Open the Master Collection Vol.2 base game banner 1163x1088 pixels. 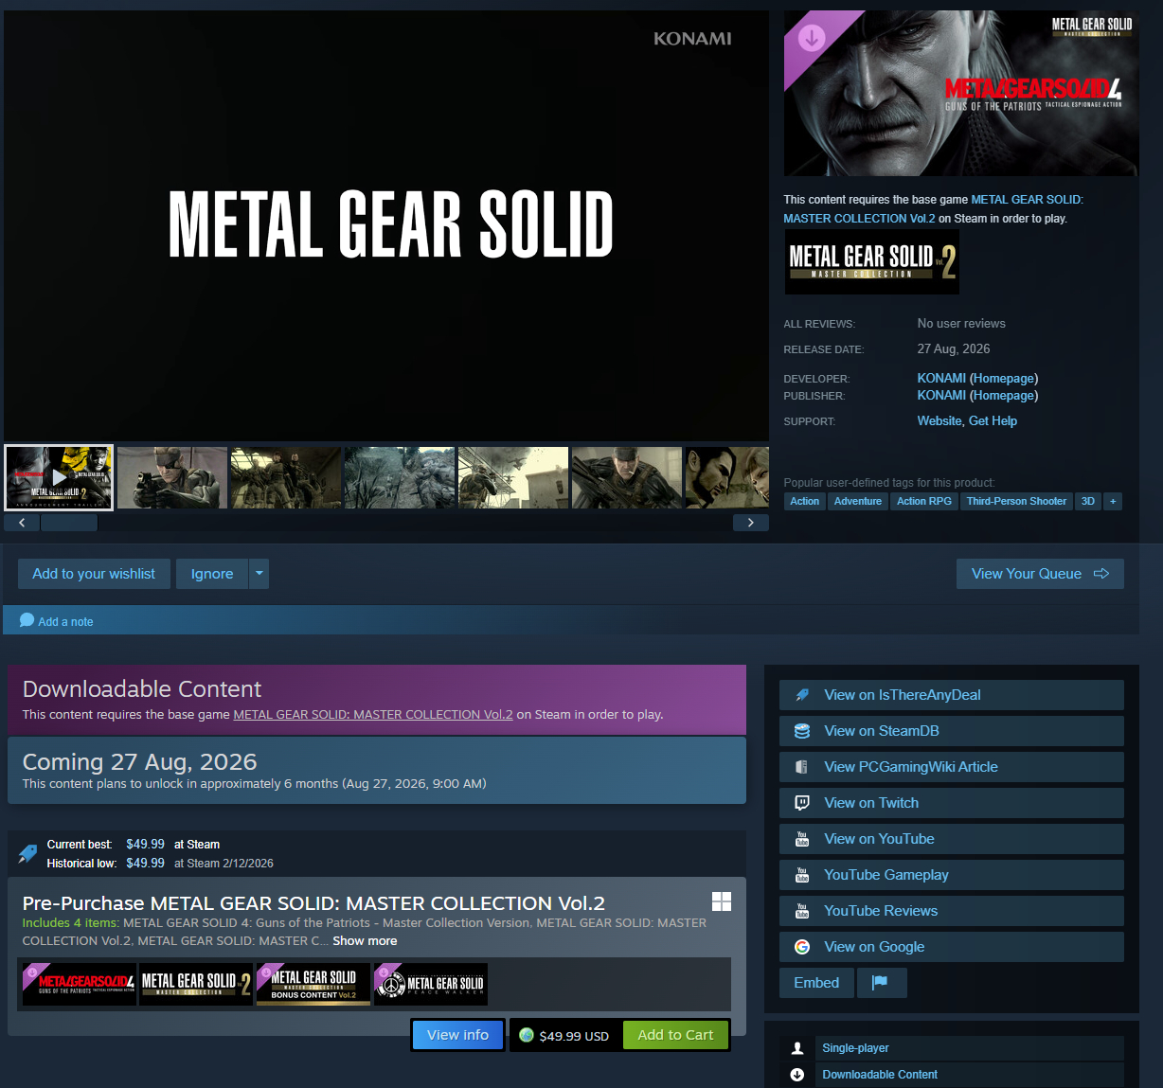[x=871, y=262]
